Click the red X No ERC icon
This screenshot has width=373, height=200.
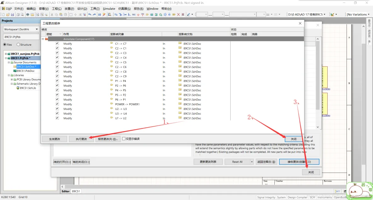(x=178, y=14)
